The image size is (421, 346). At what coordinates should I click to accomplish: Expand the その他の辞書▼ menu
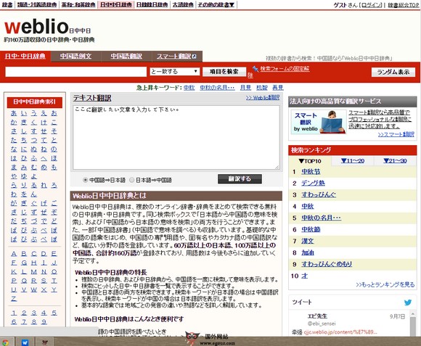point(216,4)
